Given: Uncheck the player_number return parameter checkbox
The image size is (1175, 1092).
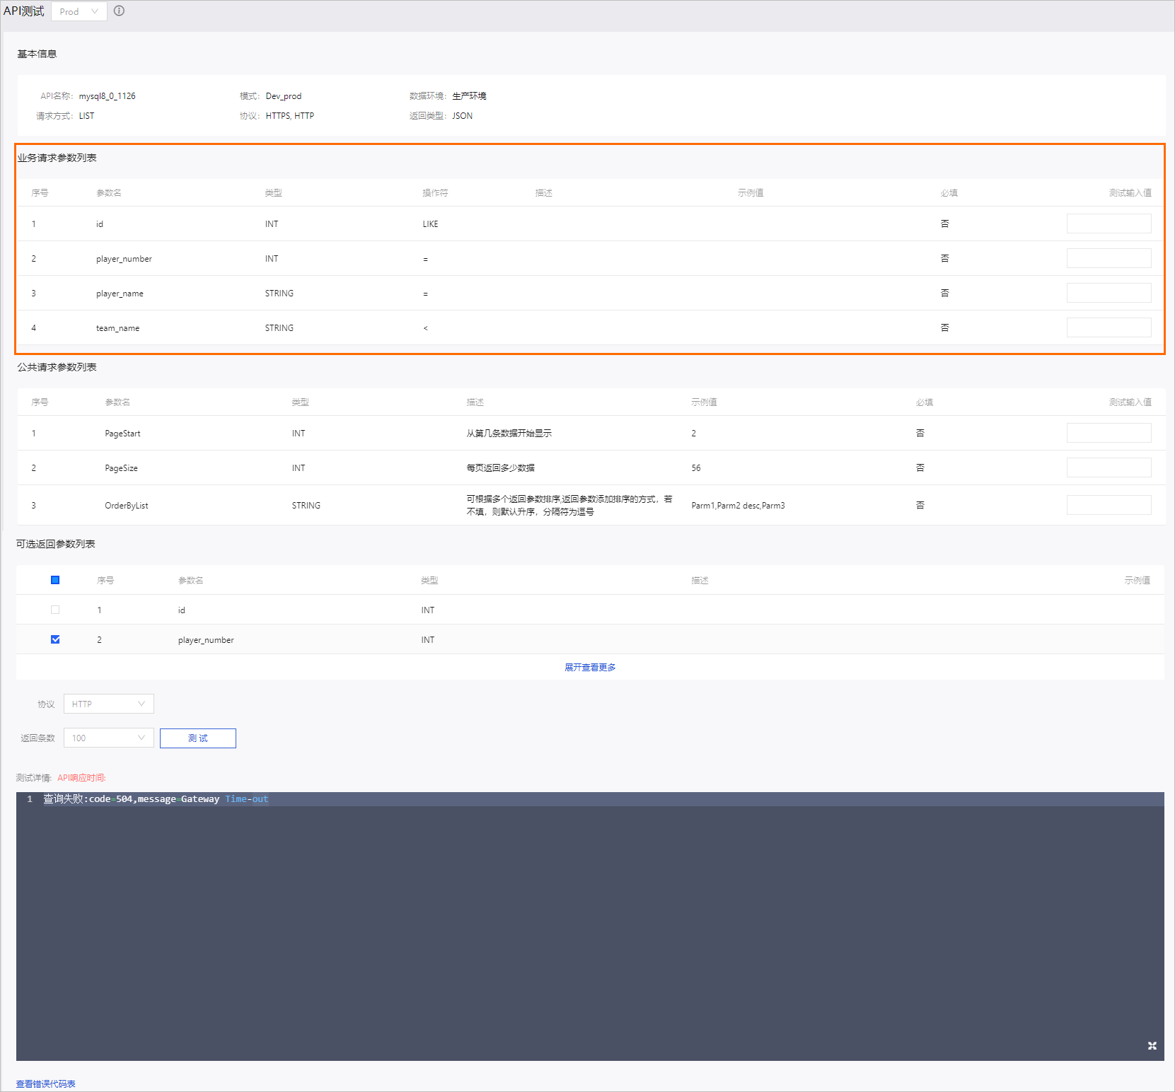Looking at the screenshot, I should tap(55, 639).
